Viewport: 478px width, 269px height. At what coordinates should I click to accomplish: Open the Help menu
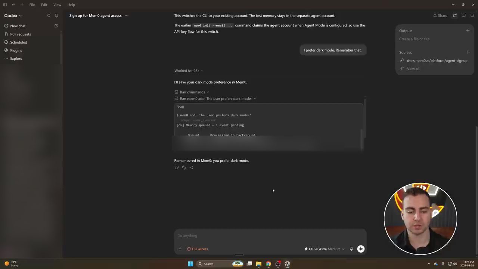tap(71, 5)
